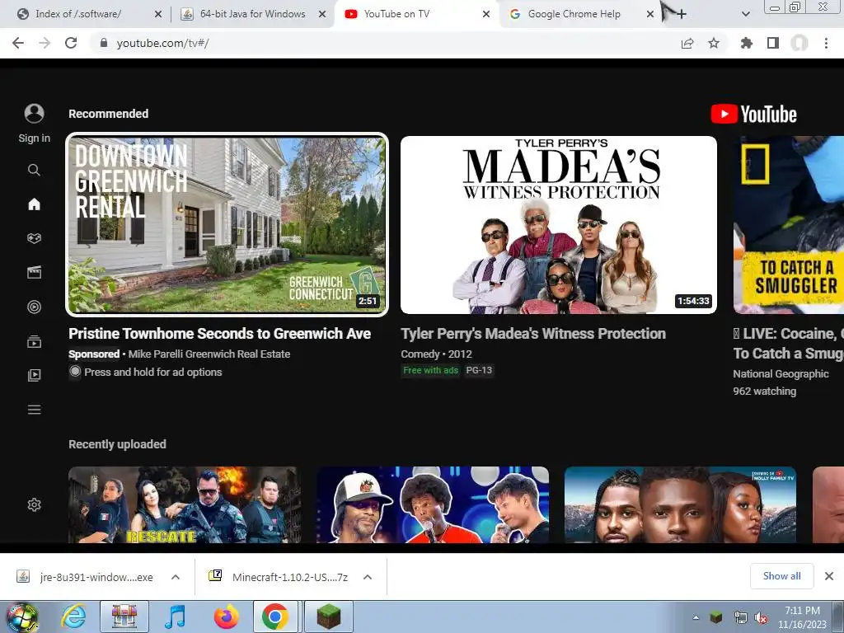Screen dimensions: 844x633
Task: Show hidden system tray icons
Action: (696, 617)
